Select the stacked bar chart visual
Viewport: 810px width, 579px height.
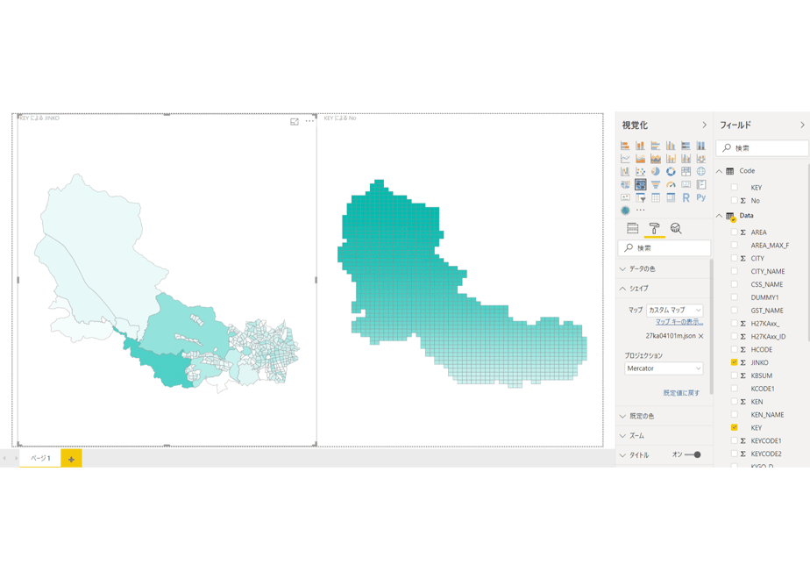625,146
